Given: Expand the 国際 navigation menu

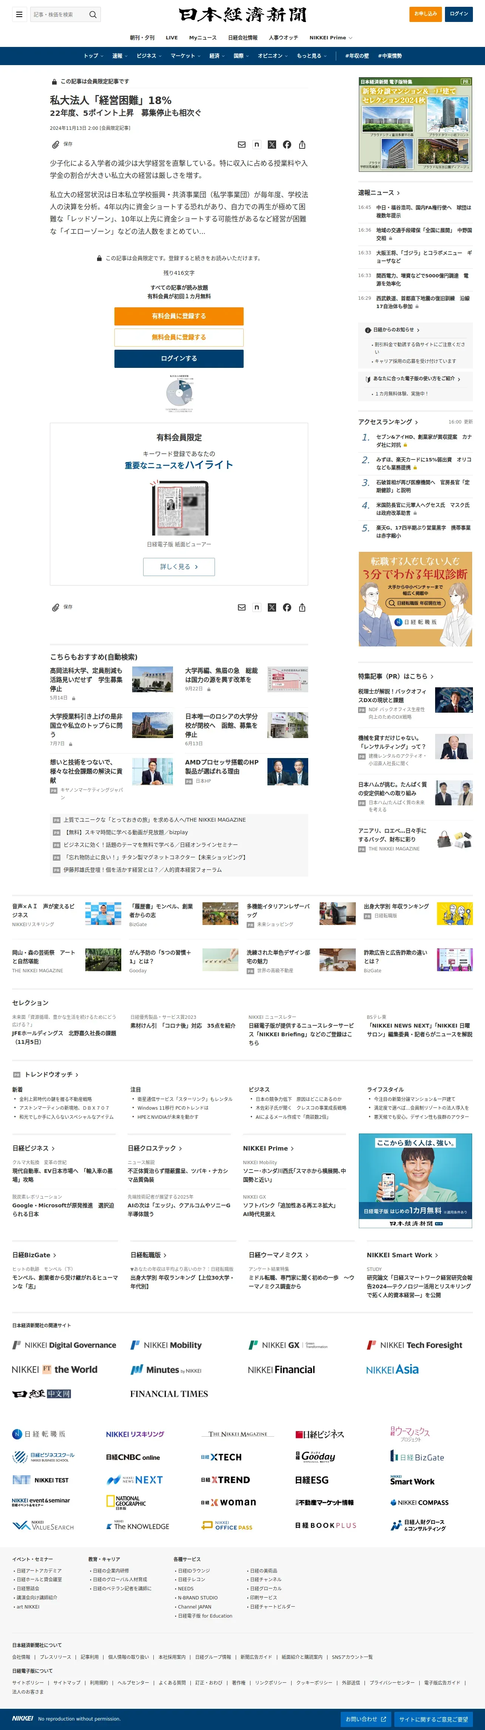Looking at the screenshot, I should pyautogui.click(x=241, y=56).
